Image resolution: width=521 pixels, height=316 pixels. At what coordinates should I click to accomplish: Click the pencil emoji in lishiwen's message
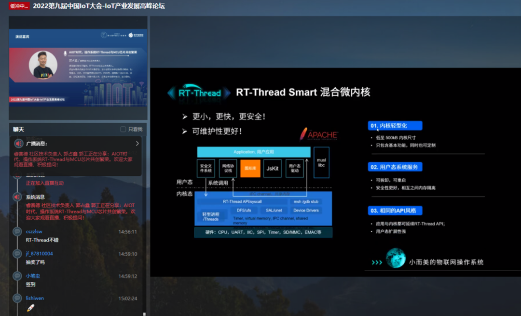[30, 308]
